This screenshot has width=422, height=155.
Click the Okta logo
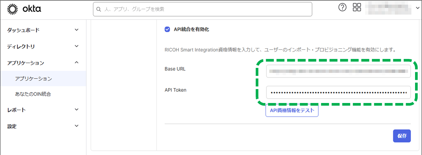pyautogui.click(x=24, y=9)
